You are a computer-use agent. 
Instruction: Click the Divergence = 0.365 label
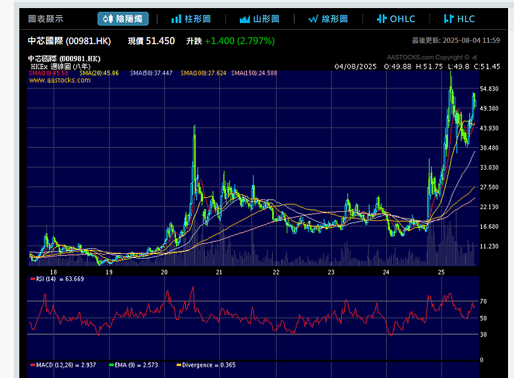(206, 365)
